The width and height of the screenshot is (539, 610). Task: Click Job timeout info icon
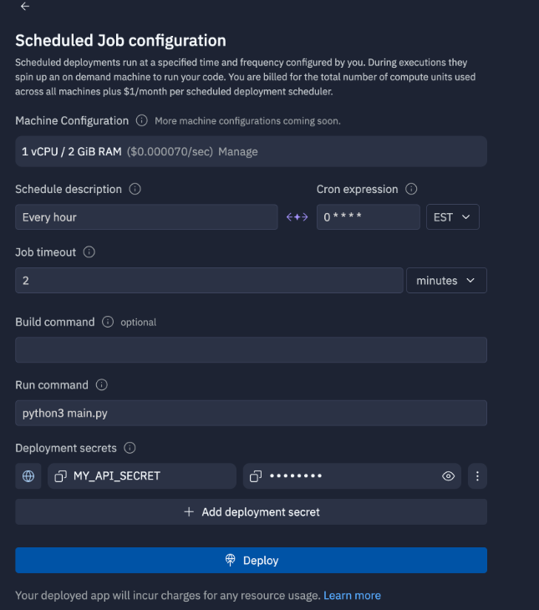pyautogui.click(x=89, y=252)
